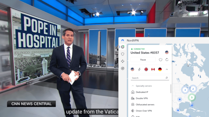The image size is (209, 117).
Task: Click the map cluster labeled 5
Action: coord(192,97)
